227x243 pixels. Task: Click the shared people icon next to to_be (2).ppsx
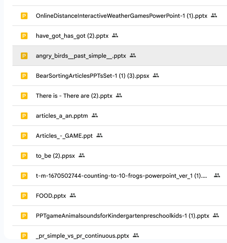82,156
